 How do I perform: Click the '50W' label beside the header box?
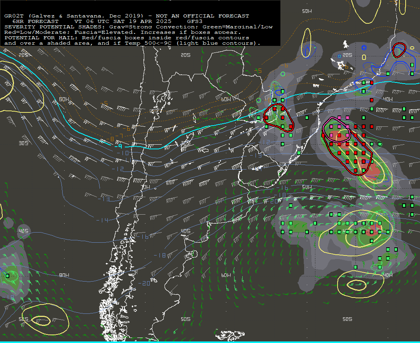click(x=307, y=11)
